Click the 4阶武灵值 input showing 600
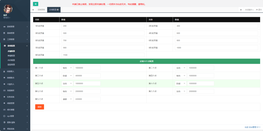The image size is (263, 131). pyautogui.click(x=216, y=33)
